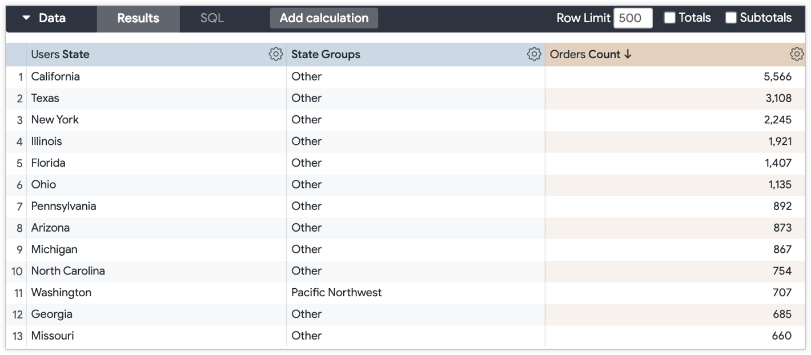Click the 5,566 orders count value
This screenshot has width=811, height=355.
pyautogui.click(x=777, y=76)
